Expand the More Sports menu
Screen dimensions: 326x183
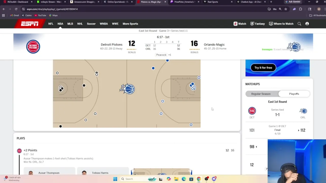(130, 24)
